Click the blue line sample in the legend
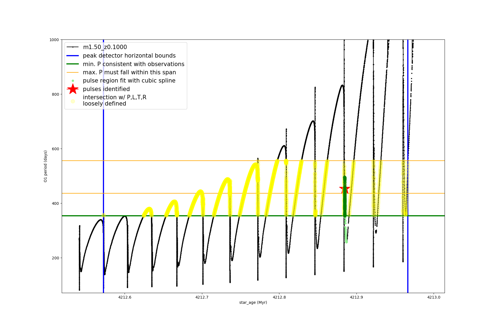494x329 pixels. point(73,56)
